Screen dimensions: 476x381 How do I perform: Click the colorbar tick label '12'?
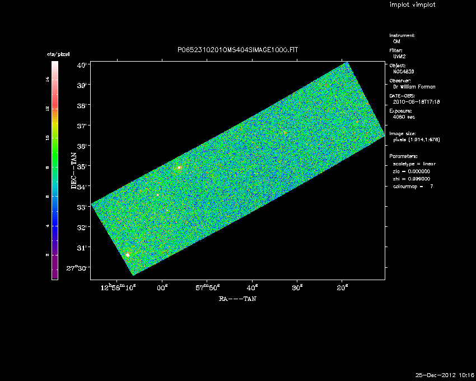(48, 109)
